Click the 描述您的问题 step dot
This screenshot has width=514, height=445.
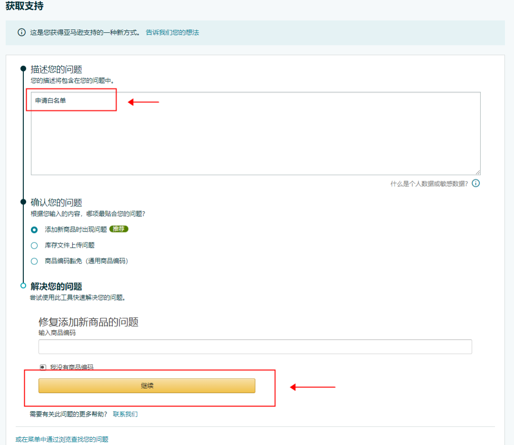23,68
